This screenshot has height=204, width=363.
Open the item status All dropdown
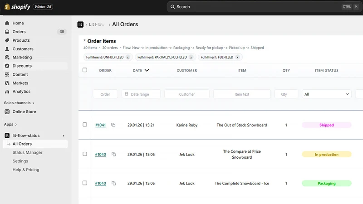click(x=326, y=94)
